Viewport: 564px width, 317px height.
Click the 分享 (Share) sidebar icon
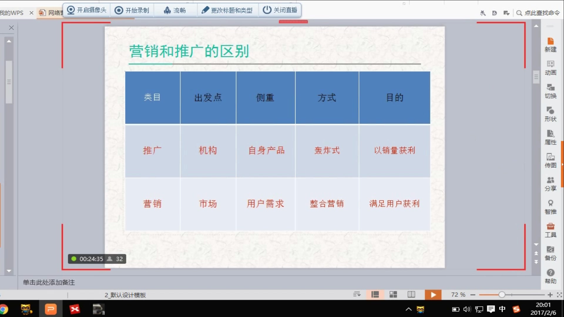tap(550, 183)
